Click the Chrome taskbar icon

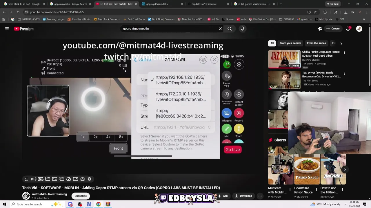[99, 204]
